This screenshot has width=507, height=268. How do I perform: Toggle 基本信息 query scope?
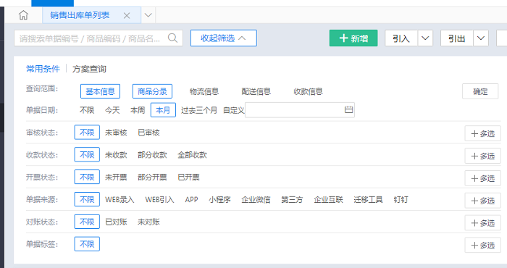[x=100, y=91]
